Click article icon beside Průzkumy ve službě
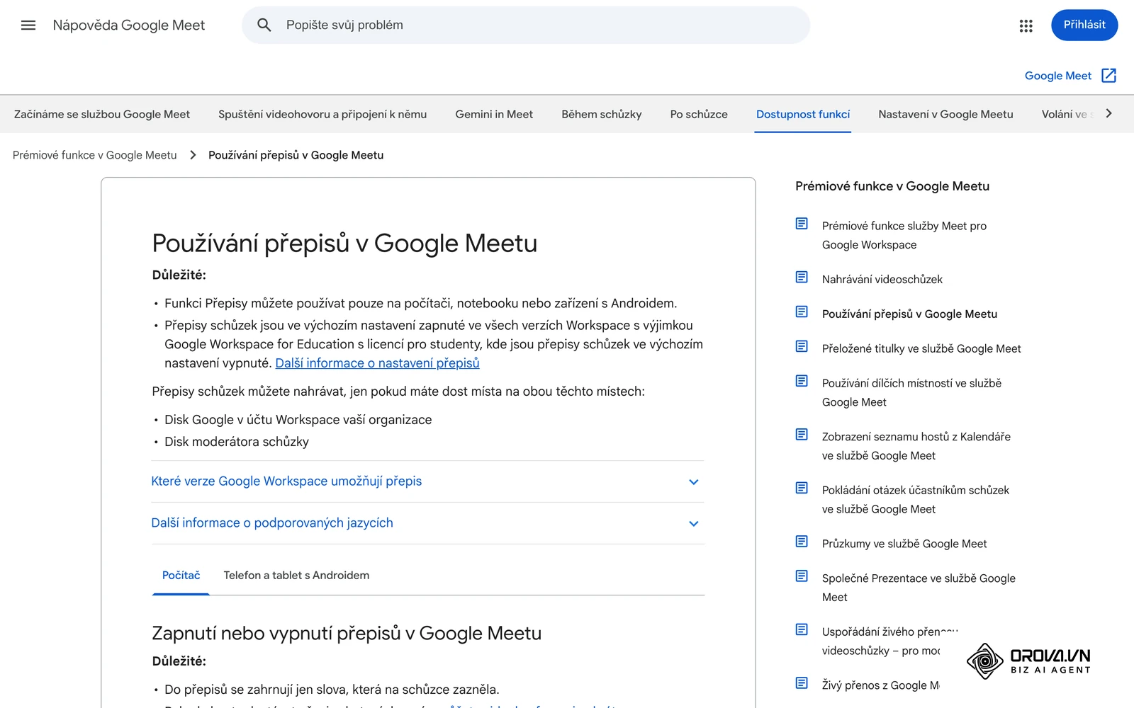The image size is (1134, 708). pos(802,542)
